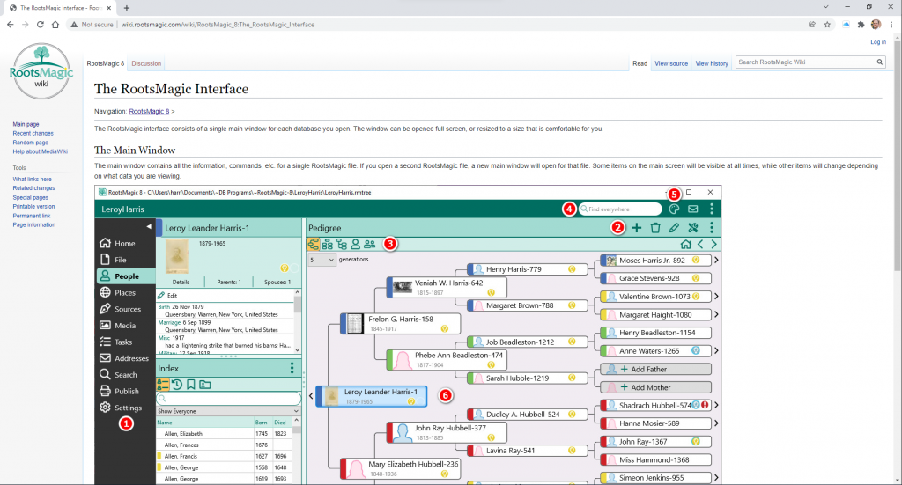Image resolution: width=902 pixels, height=485 pixels.
Task: Switch to the Family view icon
Action: 328,244
